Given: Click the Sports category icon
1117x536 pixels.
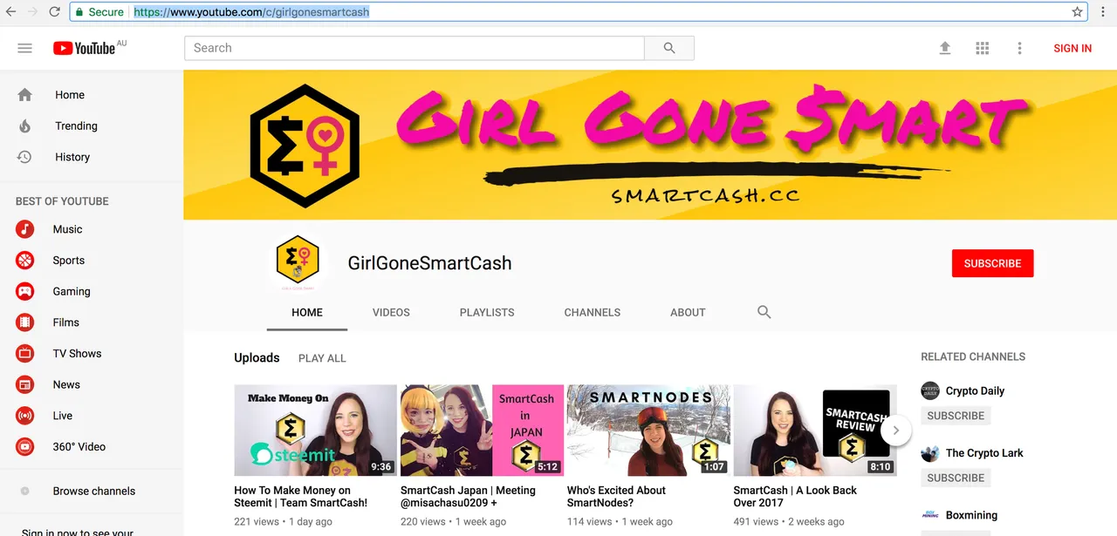Looking at the screenshot, I should 24,260.
